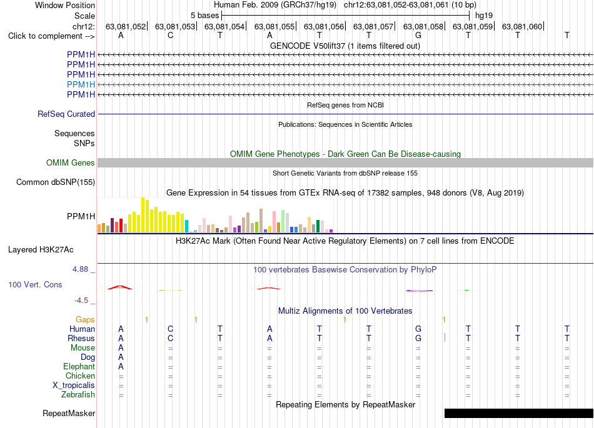Click the pink bar in GTEx chart

pyautogui.click(x=274, y=222)
